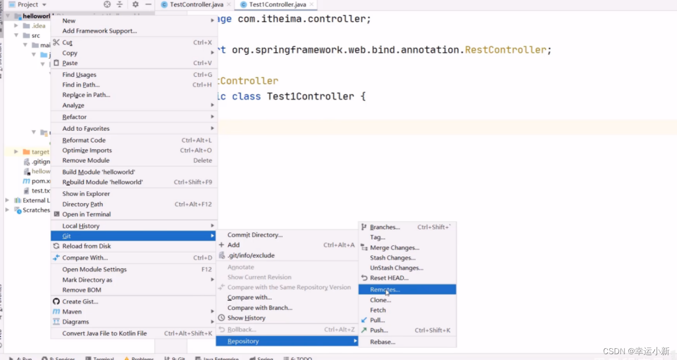Click the locate-in-project crosshair icon

pyautogui.click(x=107, y=4)
